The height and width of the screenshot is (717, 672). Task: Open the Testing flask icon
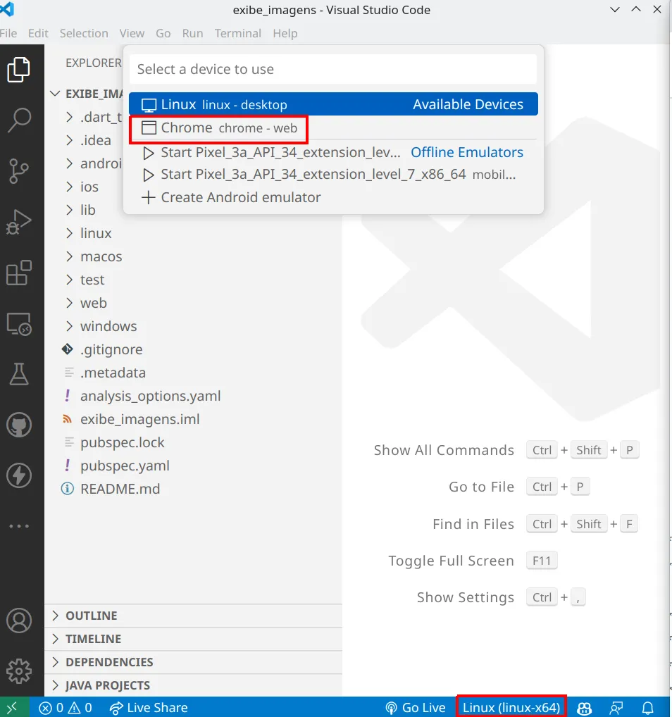19,374
